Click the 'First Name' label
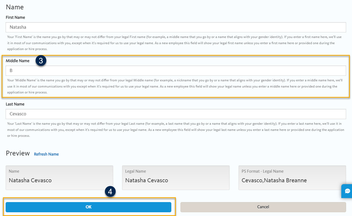The image size is (352, 216). pyautogui.click(x=16, y=17)
